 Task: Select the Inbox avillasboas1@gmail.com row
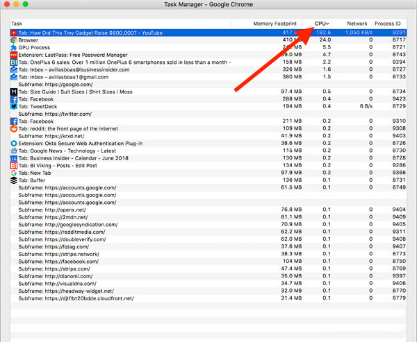pyautogui.click(x=208, y=77)
